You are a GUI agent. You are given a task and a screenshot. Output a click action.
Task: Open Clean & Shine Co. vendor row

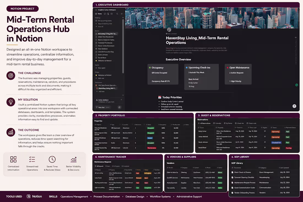(x=195, y=173)
